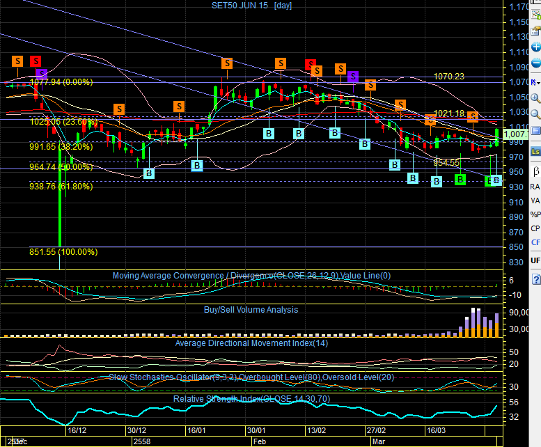This screenshot has width=541, height=447.
Task: Click the 13/02 date label
Action: pos(316,430)
